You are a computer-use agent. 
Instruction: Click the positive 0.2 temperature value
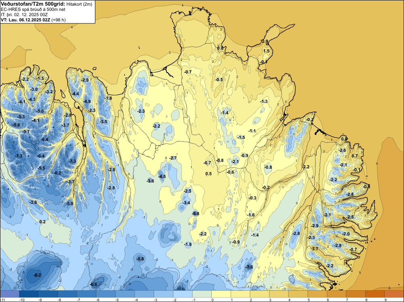[42, 222]
